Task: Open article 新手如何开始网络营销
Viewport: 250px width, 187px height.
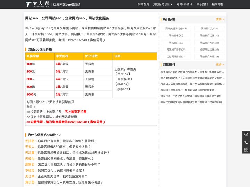Action: pos(192,72)
